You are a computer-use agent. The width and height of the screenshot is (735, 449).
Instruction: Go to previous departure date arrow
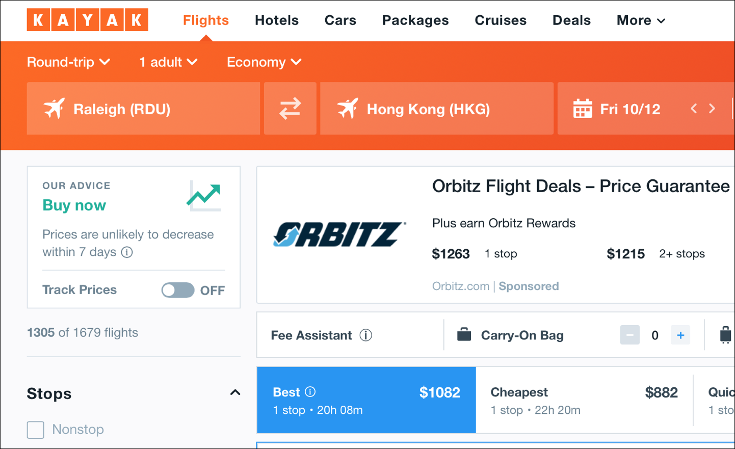(x=694, y=109)
